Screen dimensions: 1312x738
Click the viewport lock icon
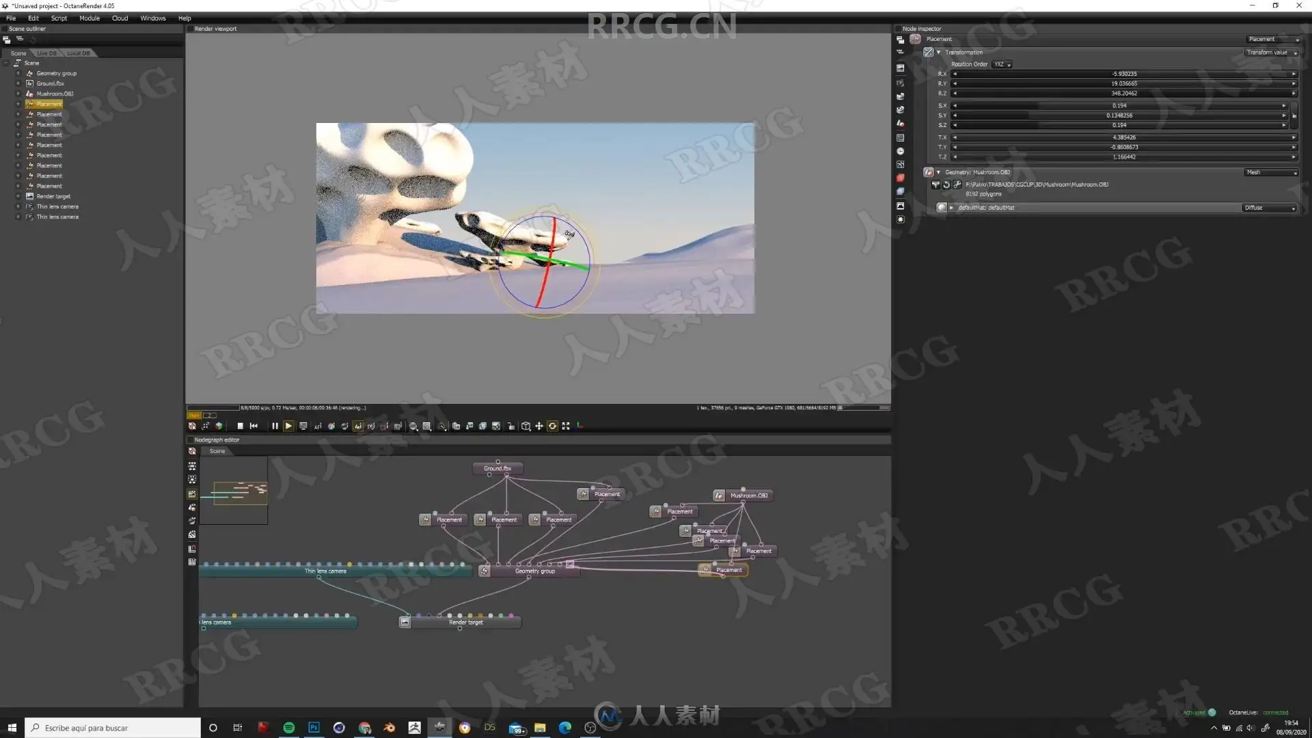[510, 426]
